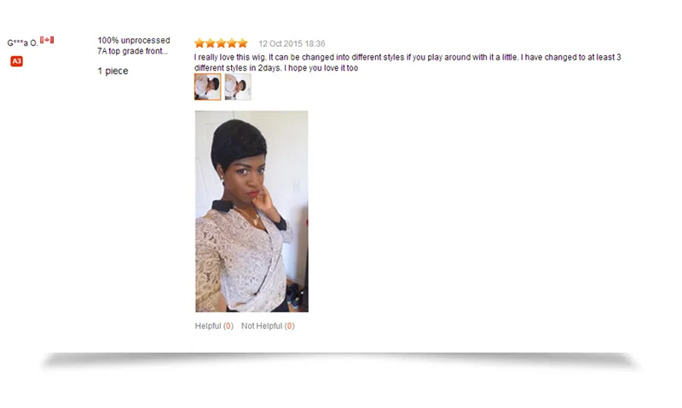Click the fifth orange rating star

click(x=243, y=43)
